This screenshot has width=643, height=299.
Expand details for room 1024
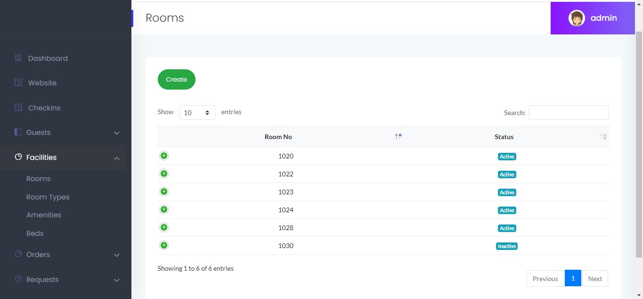(164, 209)
